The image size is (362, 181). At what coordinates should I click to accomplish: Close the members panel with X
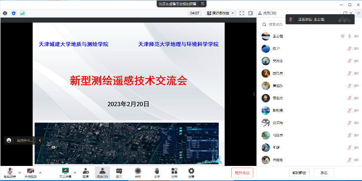[x=351, y=13]
